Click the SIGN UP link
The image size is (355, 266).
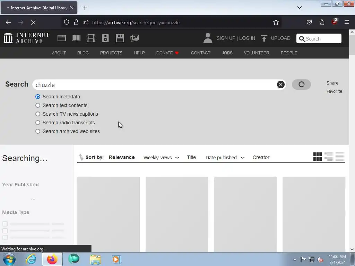(226, 38)
